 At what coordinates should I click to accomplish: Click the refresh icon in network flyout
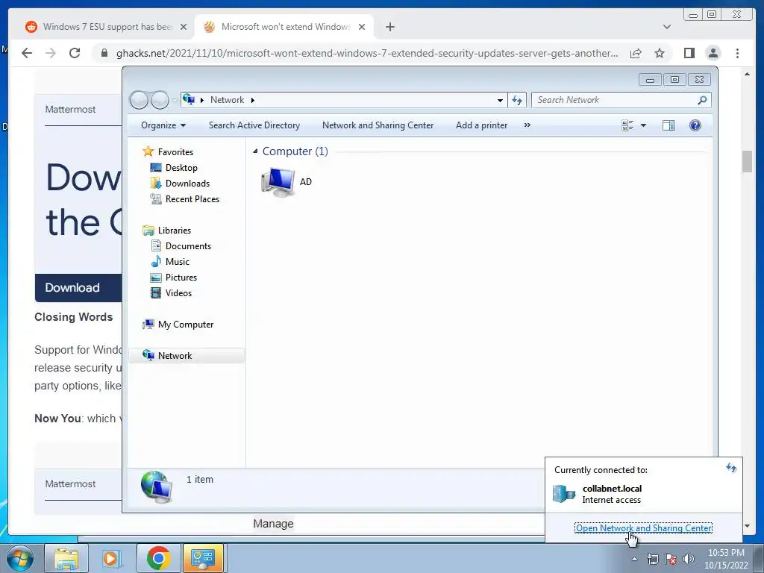[731, 468]
